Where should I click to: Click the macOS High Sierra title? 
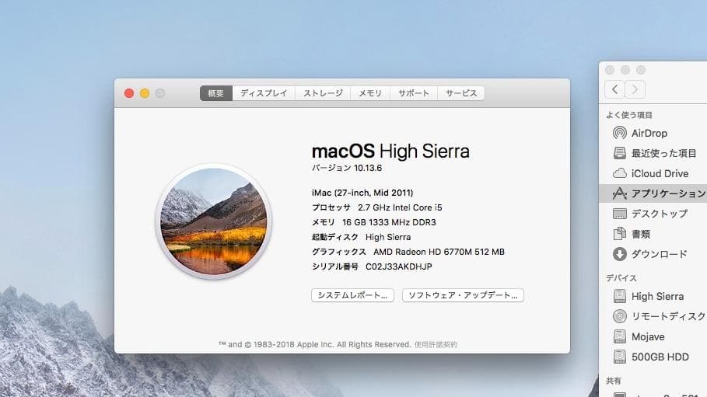pyautogui.click(x=390, y=151)
